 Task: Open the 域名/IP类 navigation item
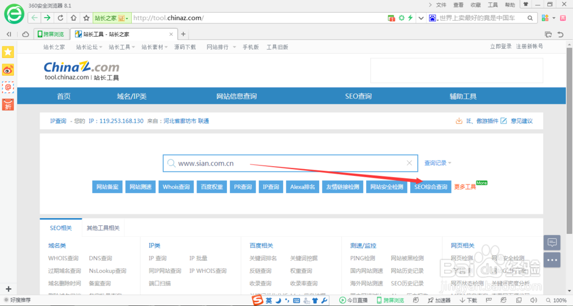pos(132,96)
